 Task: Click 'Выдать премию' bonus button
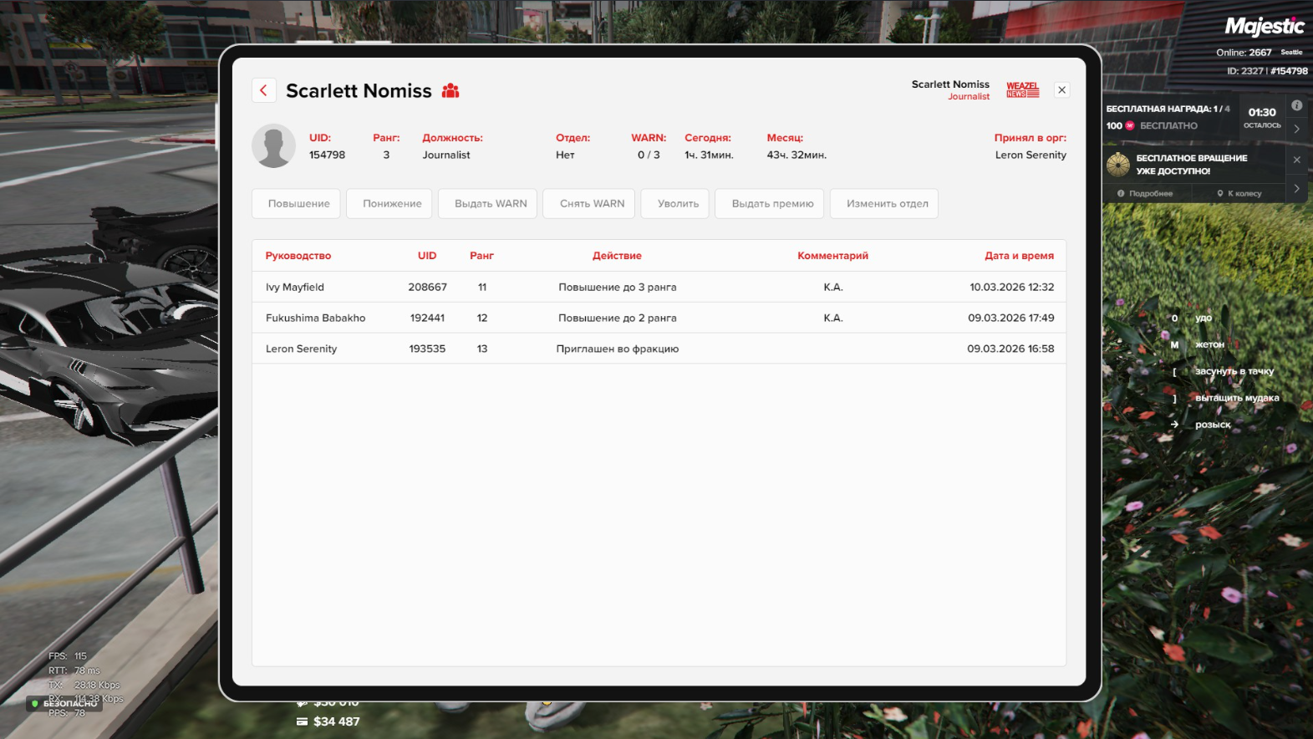(772, 204)
